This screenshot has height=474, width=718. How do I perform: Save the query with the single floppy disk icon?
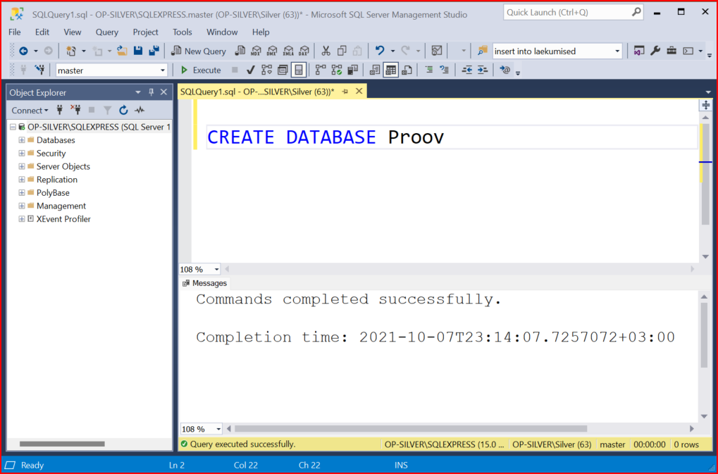click(x=138, y=51)
